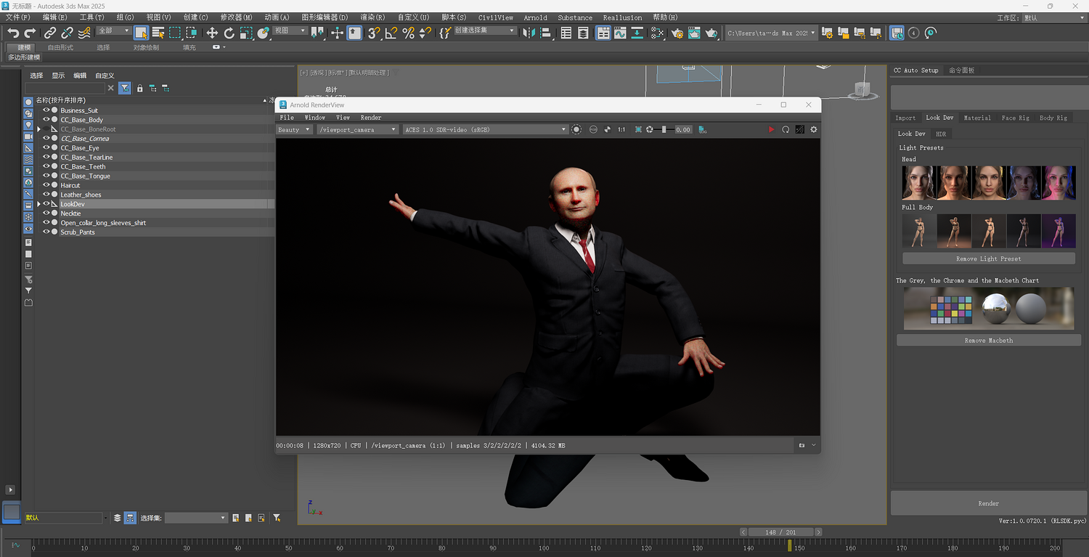The width and height of the screenshot is (1089, 557).
Task: Toggle visibility of CC_Base_Body
Action: click(46, 120)
